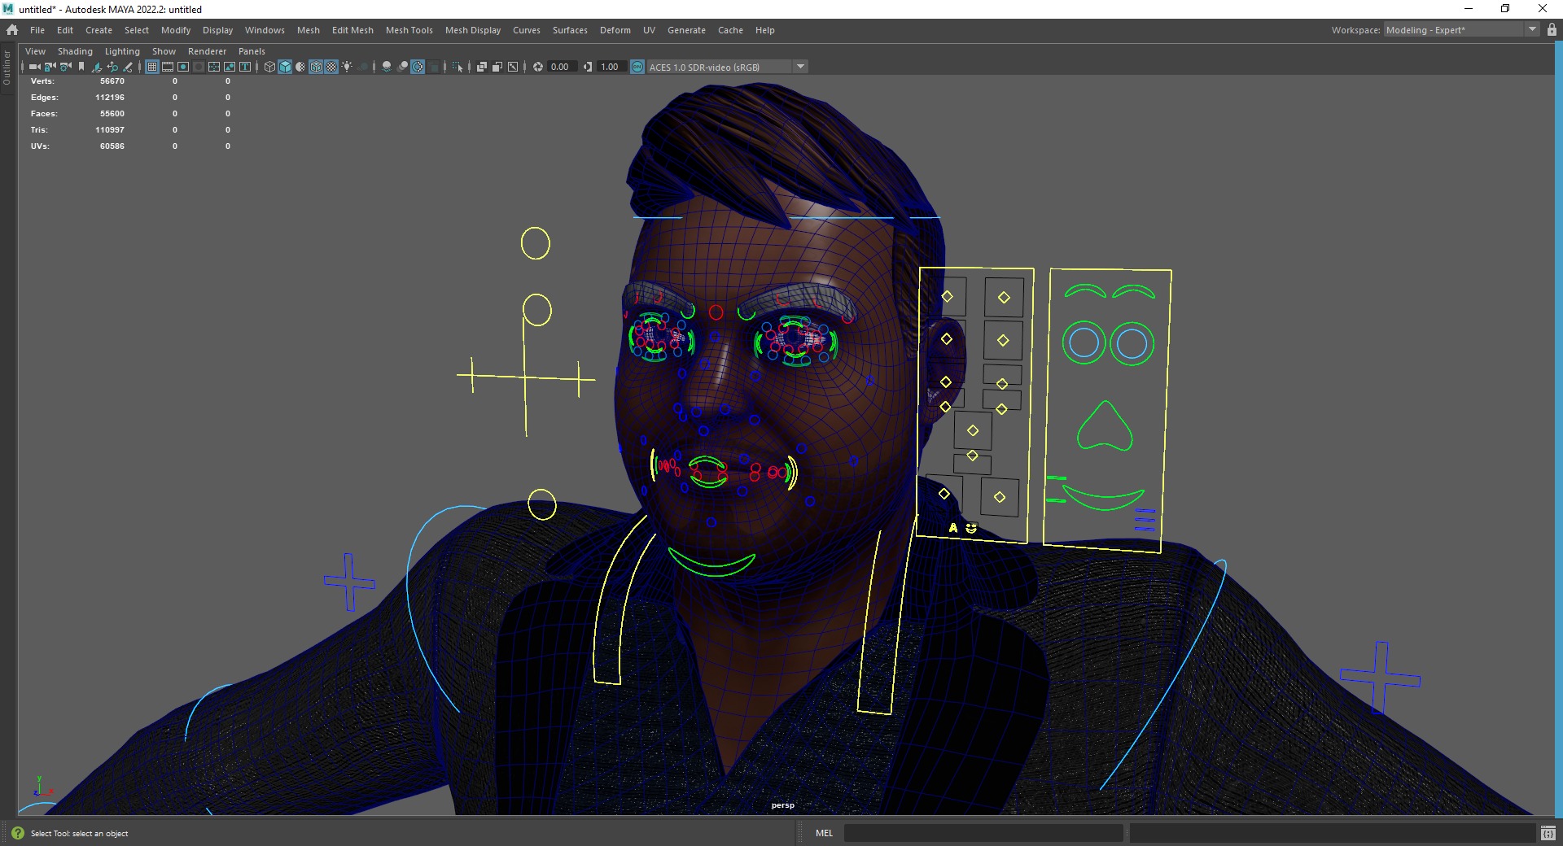The height and width of the screenshot is (846, 1563).
Task: Open the viewport Show menu
Action: click(164, 51)
